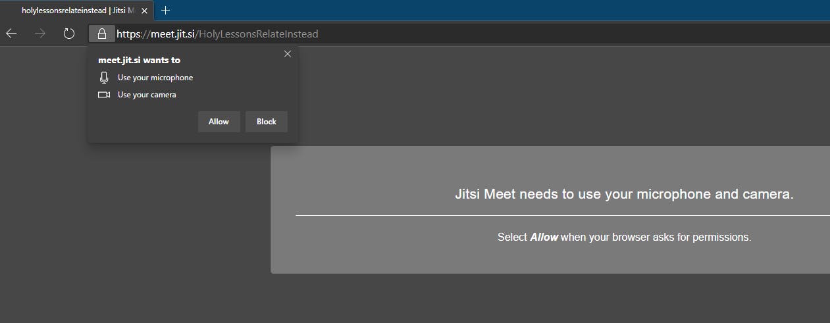Open site info via the lock icon
The image size is (830, 323).
[x=102, y=34]
